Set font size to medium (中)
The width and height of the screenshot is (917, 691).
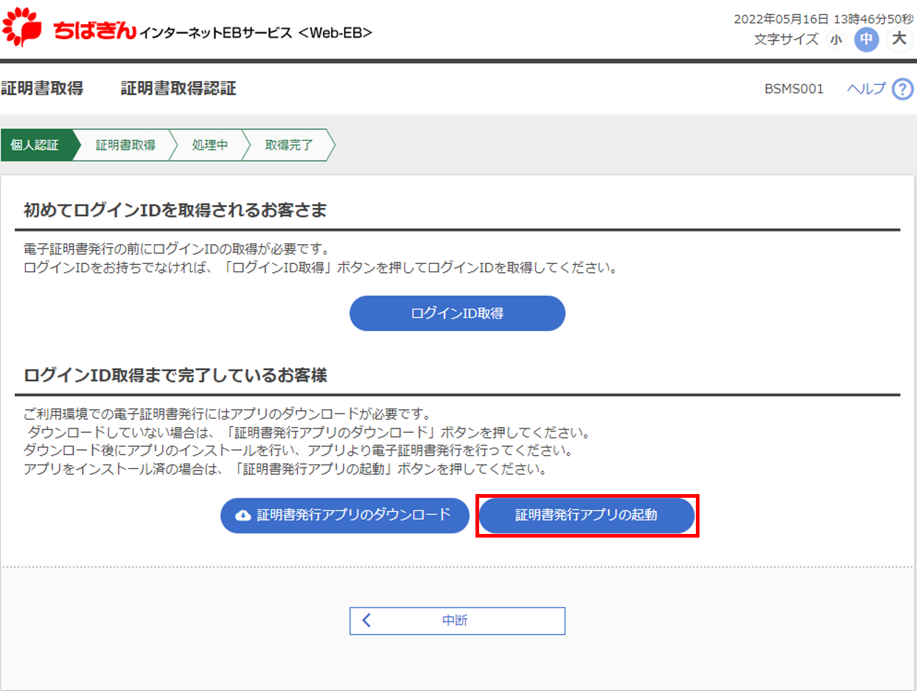(x=866, y=39)
